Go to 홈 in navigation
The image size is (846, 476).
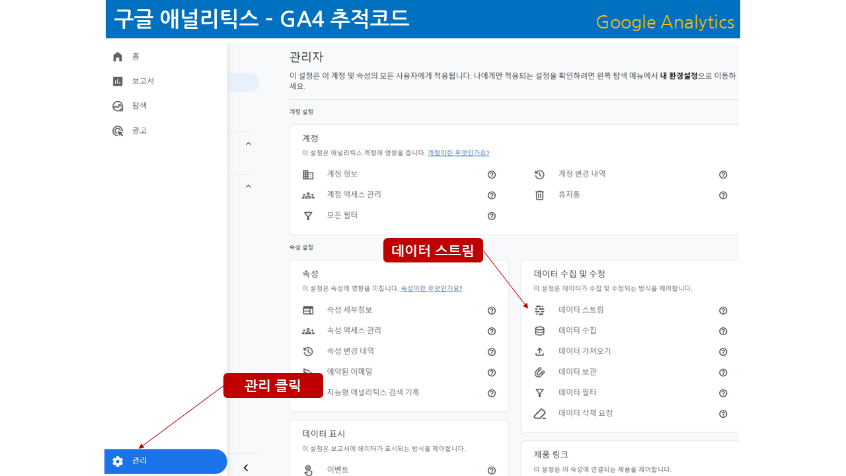coord(135,57)
